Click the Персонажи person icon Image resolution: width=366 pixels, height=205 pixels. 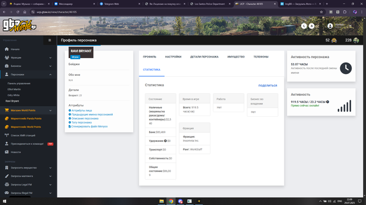pos(6,75)
